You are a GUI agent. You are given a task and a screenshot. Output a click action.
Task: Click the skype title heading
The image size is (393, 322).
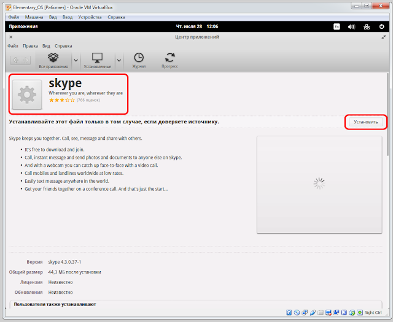(x=65, y=83)
